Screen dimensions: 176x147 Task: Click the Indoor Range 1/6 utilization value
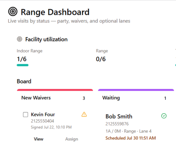[22, 59]
